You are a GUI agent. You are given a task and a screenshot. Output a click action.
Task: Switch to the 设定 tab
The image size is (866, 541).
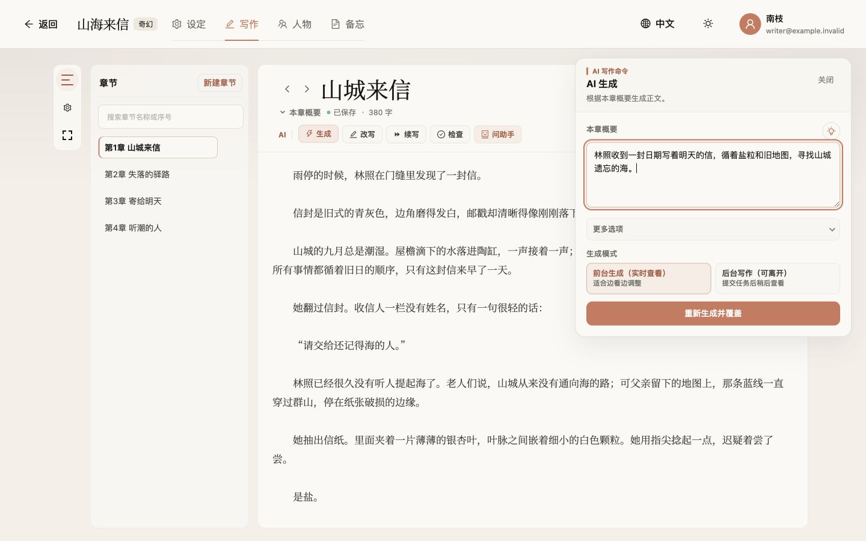(189, 24)
